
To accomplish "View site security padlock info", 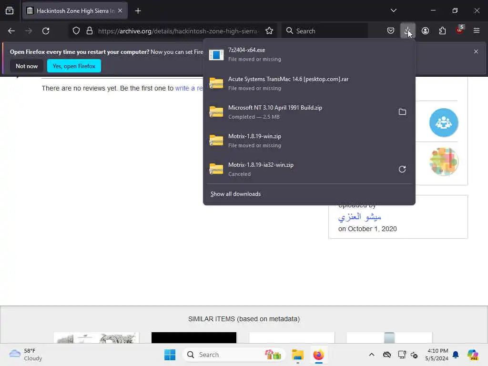I will point(90,31).
